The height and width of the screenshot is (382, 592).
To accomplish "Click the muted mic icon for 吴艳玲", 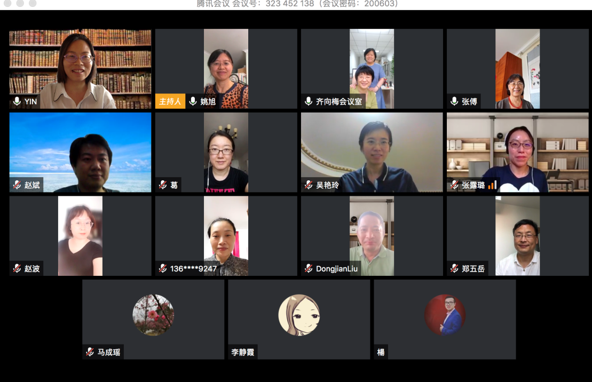I will [309, 185].
